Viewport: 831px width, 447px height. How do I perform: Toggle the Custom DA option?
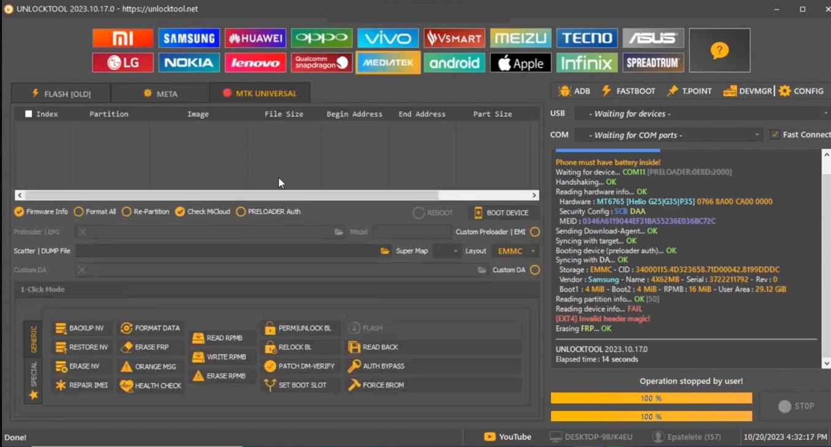[x=535, y=270]
